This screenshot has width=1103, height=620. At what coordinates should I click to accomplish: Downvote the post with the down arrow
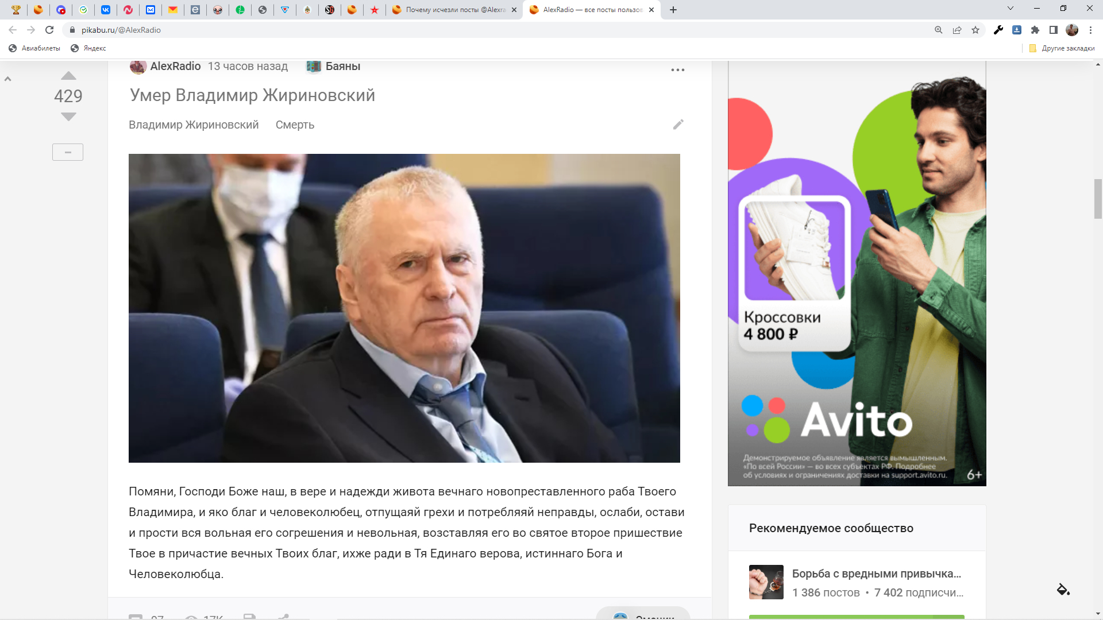[68, 117]
